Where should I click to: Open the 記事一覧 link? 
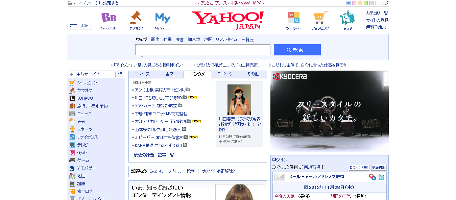point(166,155)
